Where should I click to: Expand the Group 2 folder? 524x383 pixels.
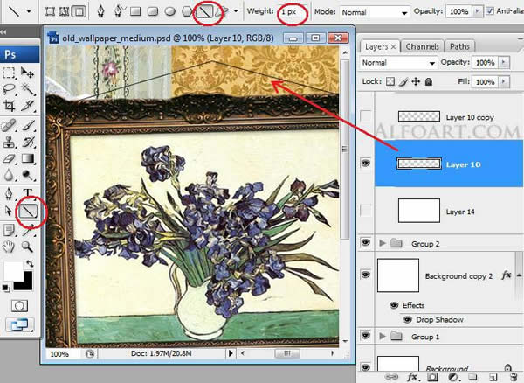[383, 243]
